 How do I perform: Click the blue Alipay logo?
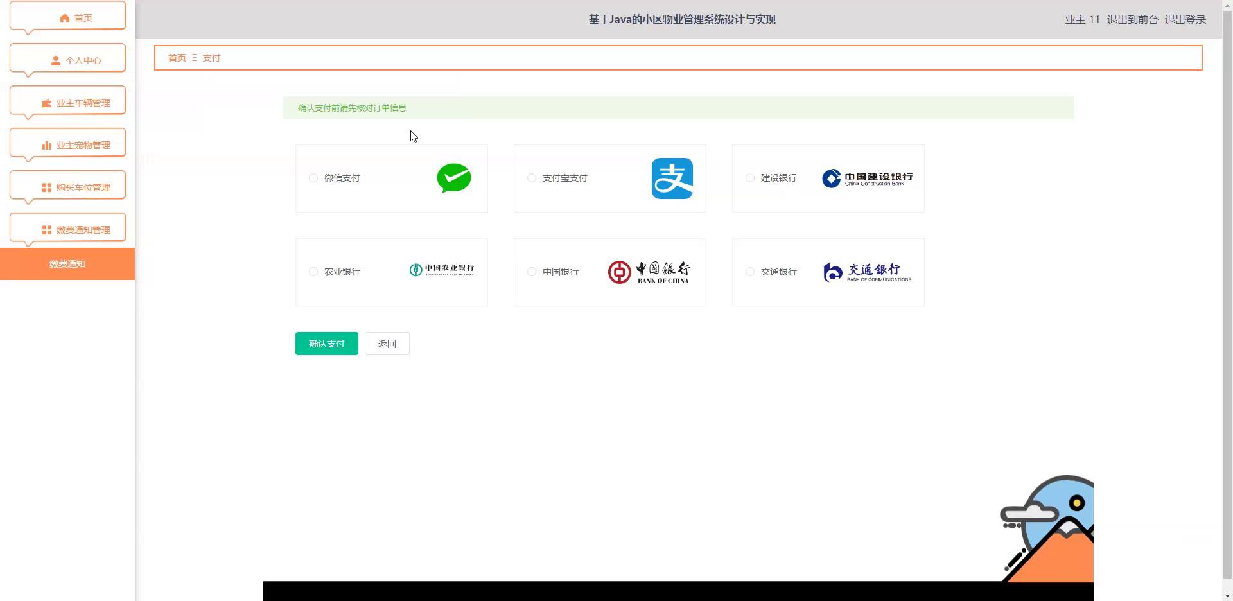click(x=672, y=179)
